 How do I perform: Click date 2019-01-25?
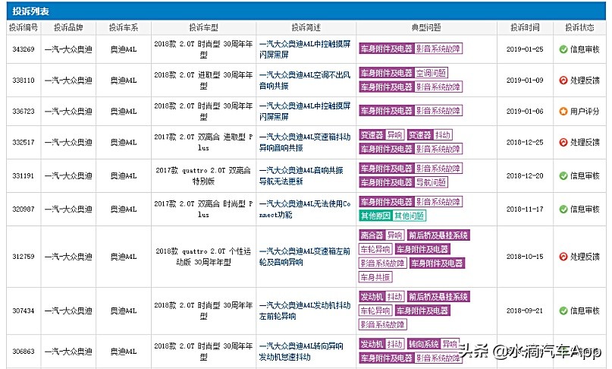tap(525, 49)
